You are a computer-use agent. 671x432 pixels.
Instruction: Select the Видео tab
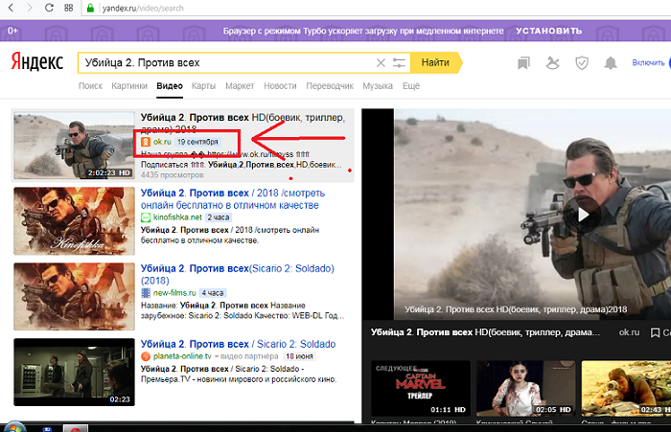pyautogui.click(x=170, y=86)
